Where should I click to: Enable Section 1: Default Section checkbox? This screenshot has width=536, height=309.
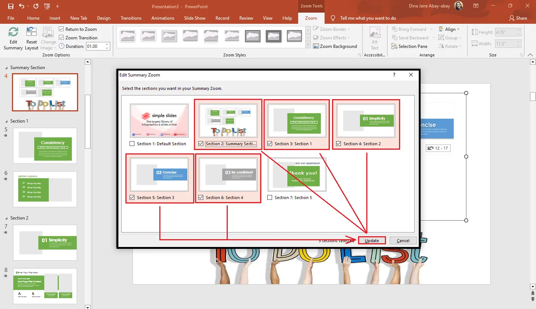[132, 144]
